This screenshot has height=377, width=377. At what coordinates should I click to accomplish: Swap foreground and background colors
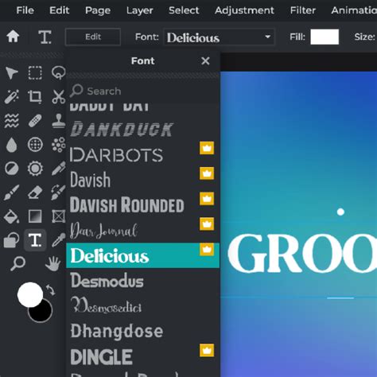[50, 290]
